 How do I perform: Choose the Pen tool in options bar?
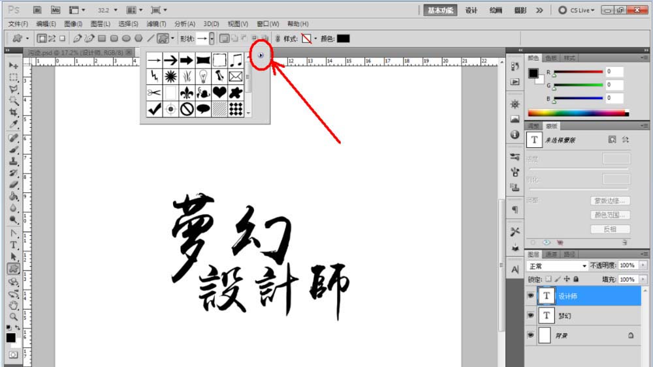[x=77, y=38]
